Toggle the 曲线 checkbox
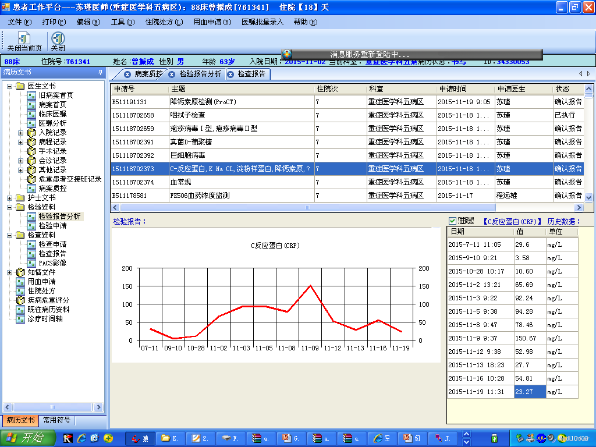The width and height of the screenshot is (596, 447). (452, 221)
